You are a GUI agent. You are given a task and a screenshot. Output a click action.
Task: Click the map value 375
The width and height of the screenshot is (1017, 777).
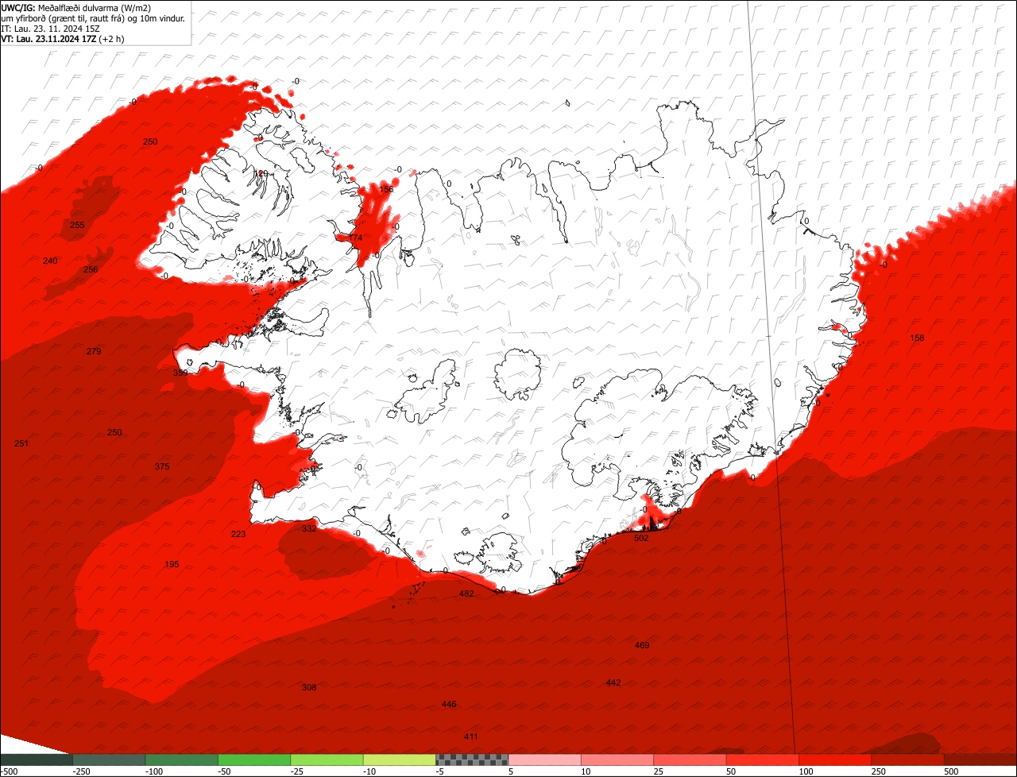tap(162, 466)
